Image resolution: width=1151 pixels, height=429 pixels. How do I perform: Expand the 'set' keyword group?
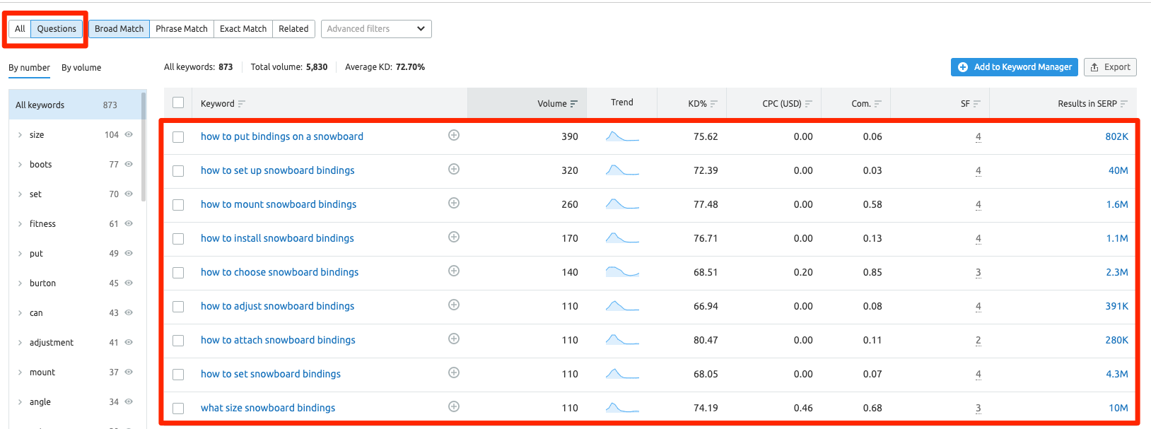pyautogui.click(x=20, y=194)
